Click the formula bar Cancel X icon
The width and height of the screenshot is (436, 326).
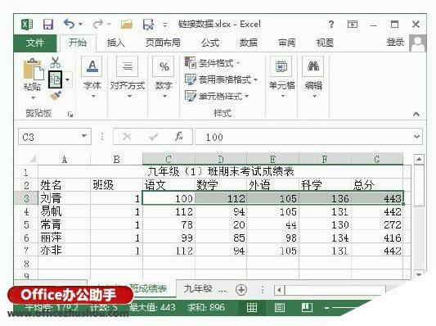[x=127, y=137]
